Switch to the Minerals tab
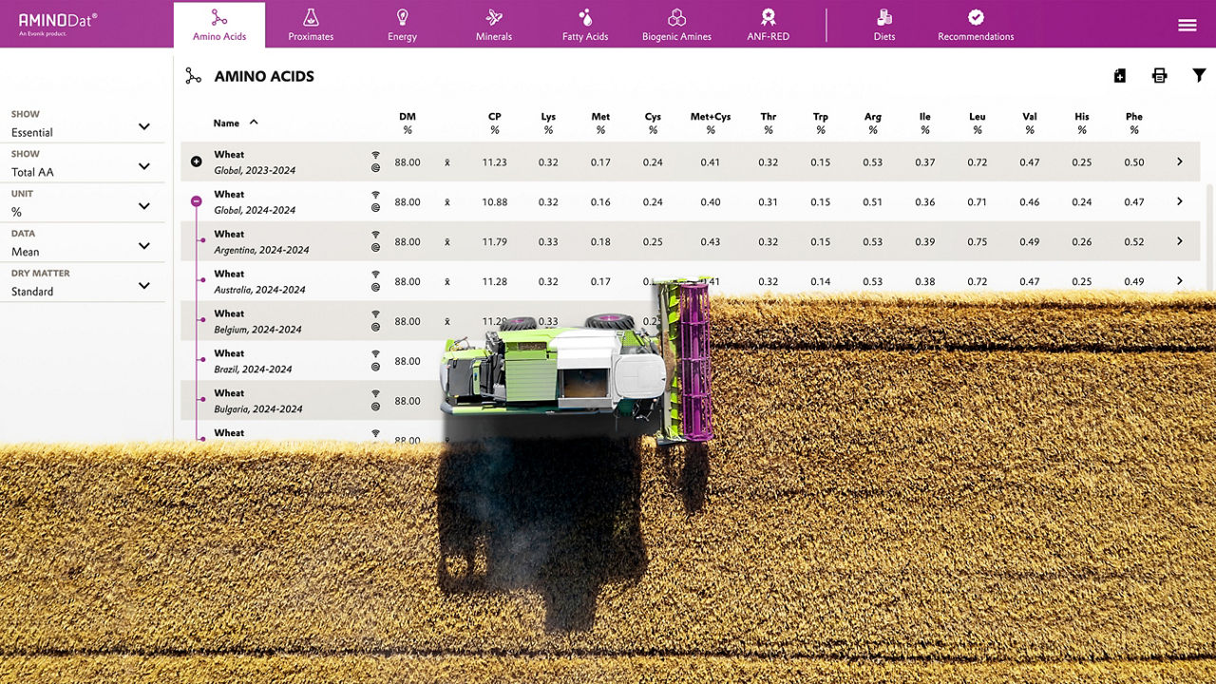Viewport: 1216px width, 684px height. (x=493, y=25)
